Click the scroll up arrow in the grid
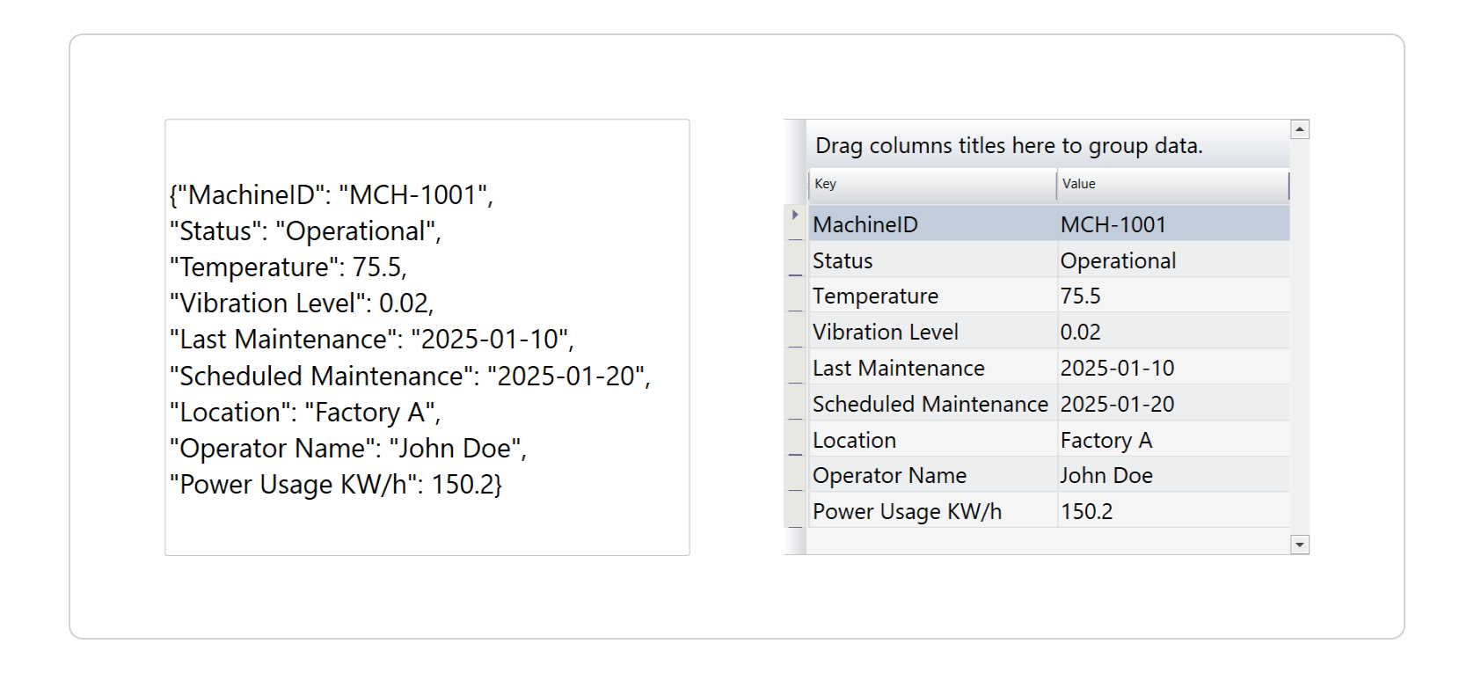1474x673 pixels. coord(1300,129)
